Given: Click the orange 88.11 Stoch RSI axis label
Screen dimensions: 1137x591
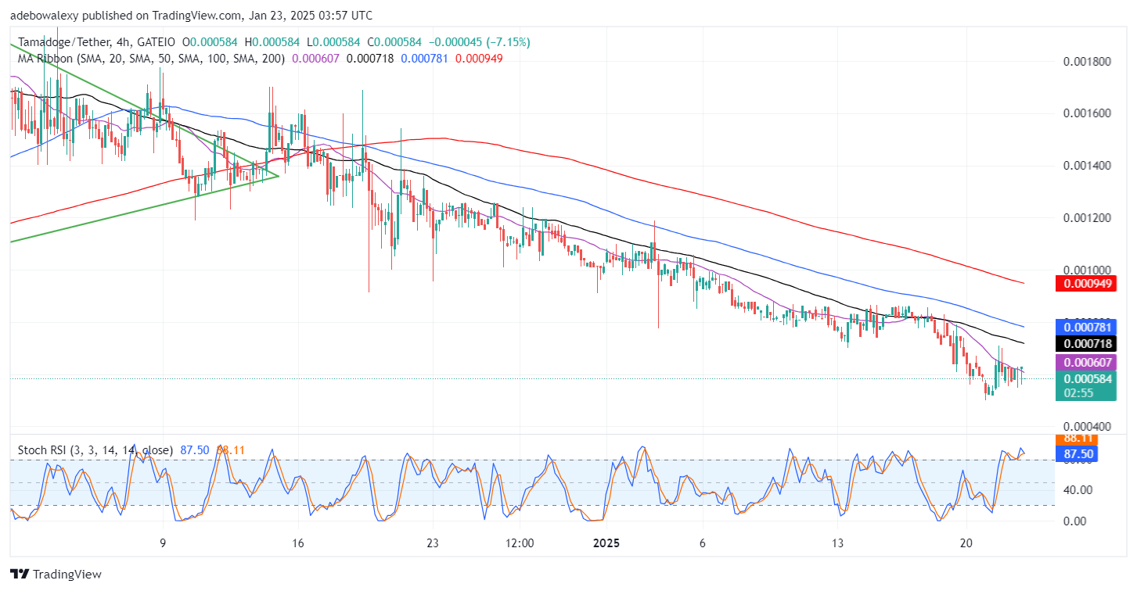Looking at the screenshot, I should click(1076, 439).
